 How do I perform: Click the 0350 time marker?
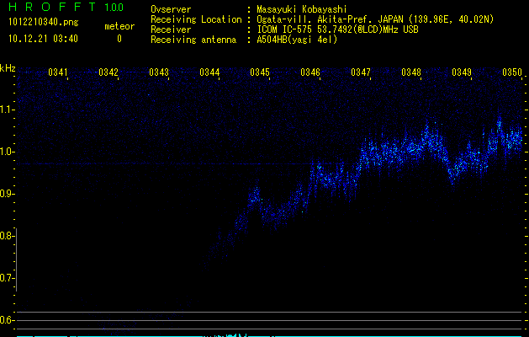point(512,73)
